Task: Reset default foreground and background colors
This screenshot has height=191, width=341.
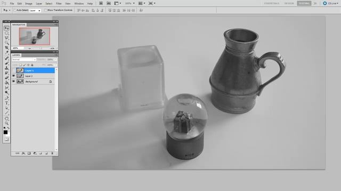Action: tap(5, 128)
